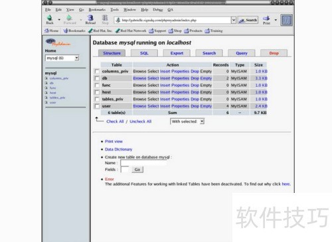
Task: Tick the checkbox for db table
Action: [97, 78]
